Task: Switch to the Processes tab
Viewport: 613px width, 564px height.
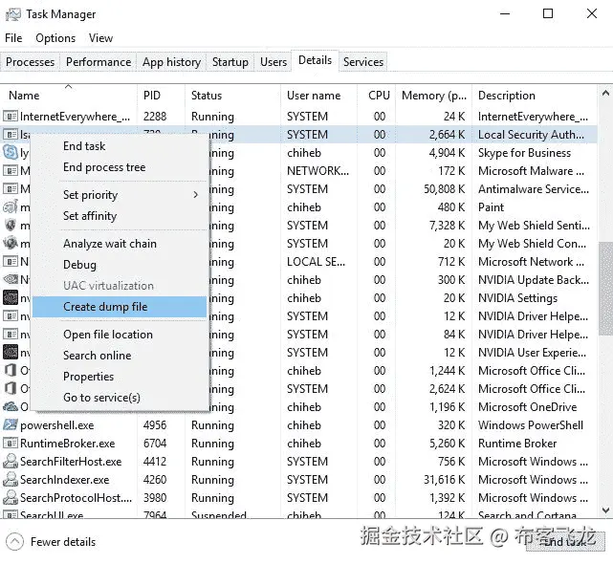Action: [30, 62]
